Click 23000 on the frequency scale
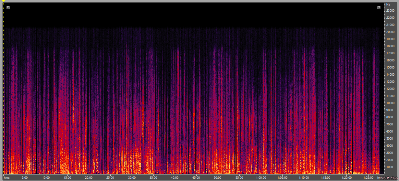Viewport: 399px width, 181px height. click(390, 11)
